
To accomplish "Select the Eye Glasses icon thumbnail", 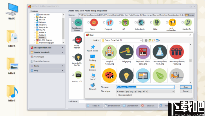I will [x=78, y=22].
